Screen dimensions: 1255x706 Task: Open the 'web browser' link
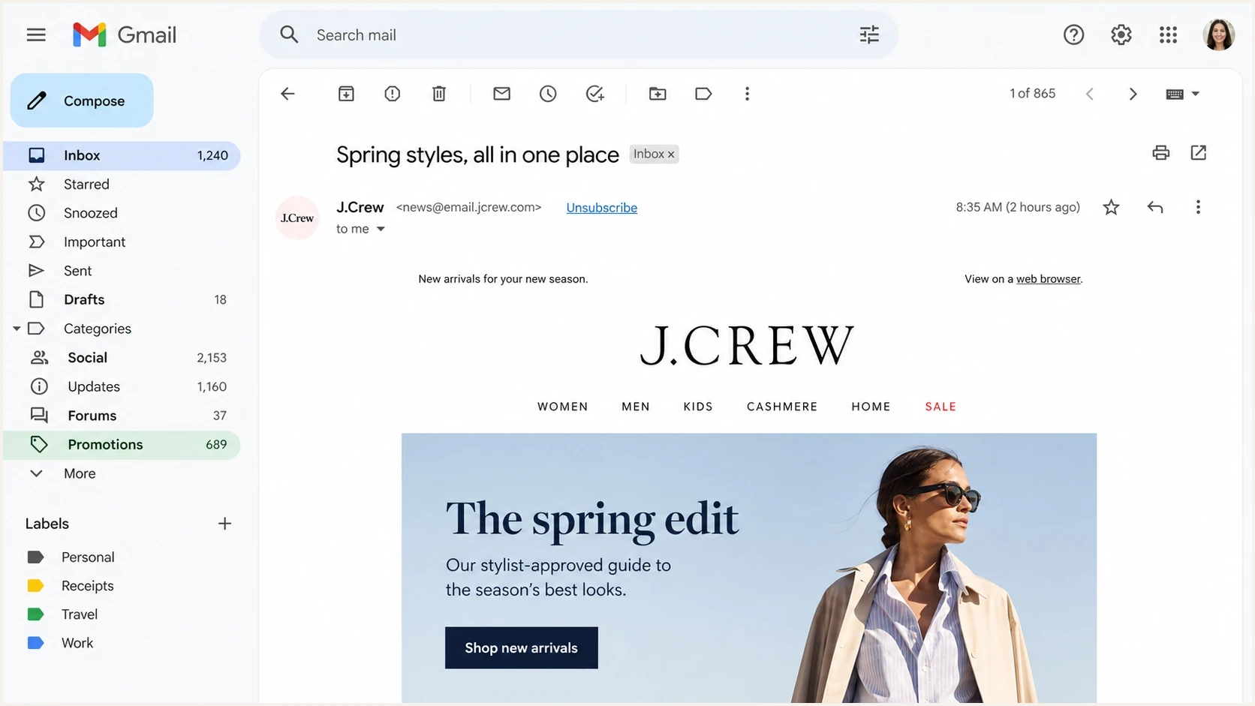1049,279
